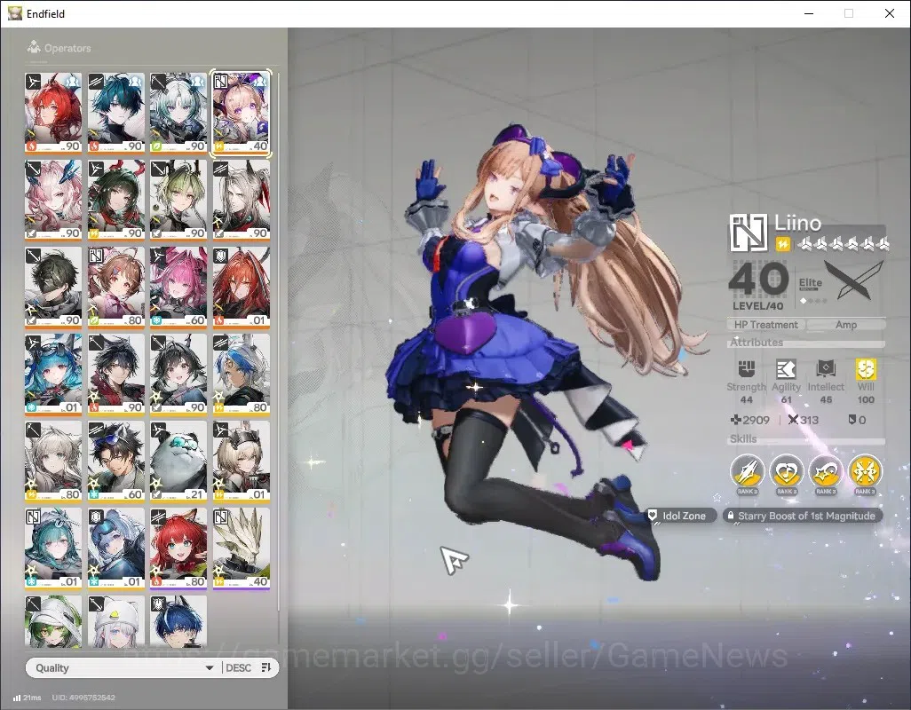Click the Agility attribute icon
Screen dimensions: 911x710
coord(786,368)
